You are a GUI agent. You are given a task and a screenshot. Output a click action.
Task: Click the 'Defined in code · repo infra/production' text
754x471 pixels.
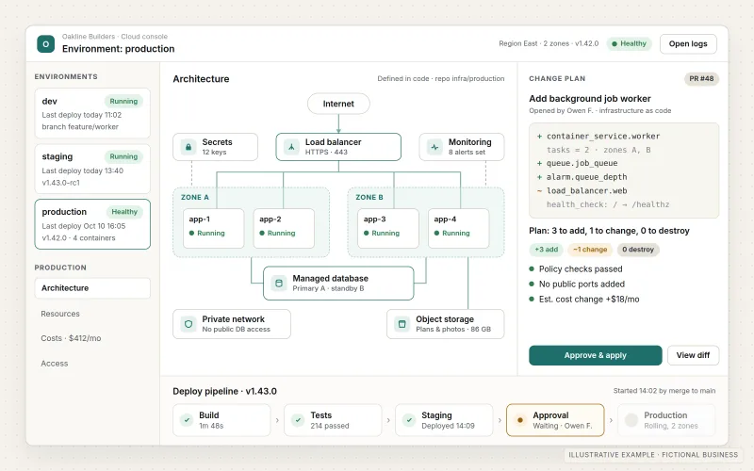441,79
